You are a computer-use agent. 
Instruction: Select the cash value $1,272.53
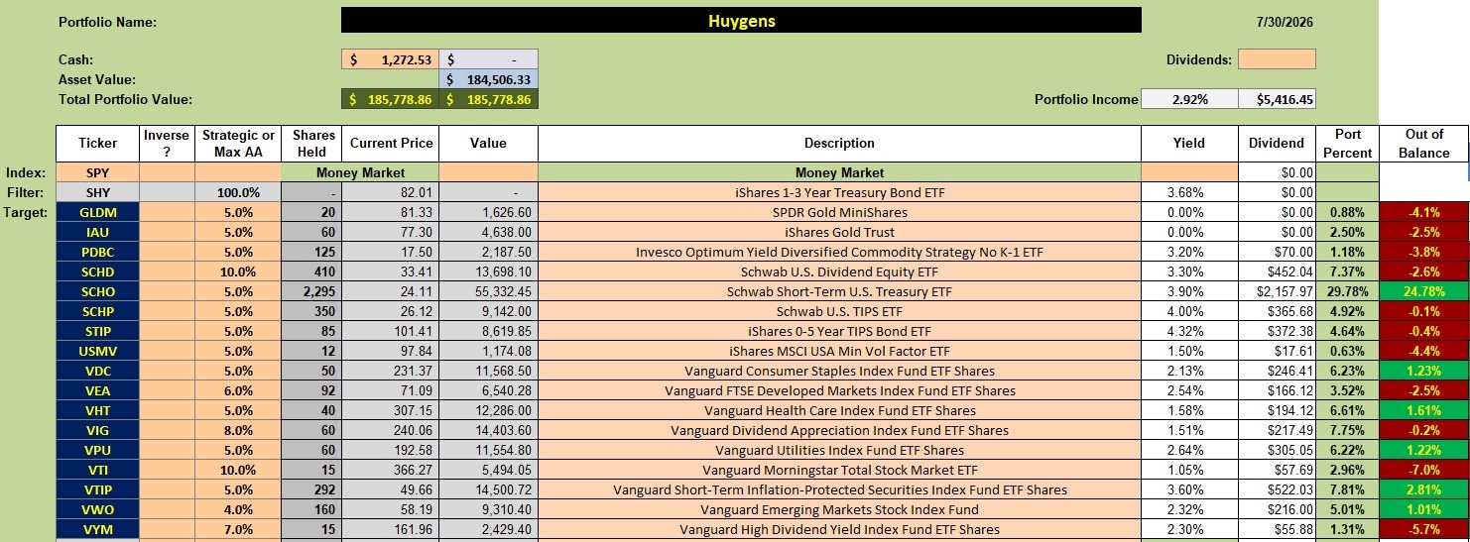[x=390, y=59]
